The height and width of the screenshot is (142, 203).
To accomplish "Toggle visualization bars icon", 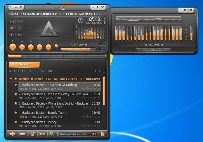I will click(20, 35).
